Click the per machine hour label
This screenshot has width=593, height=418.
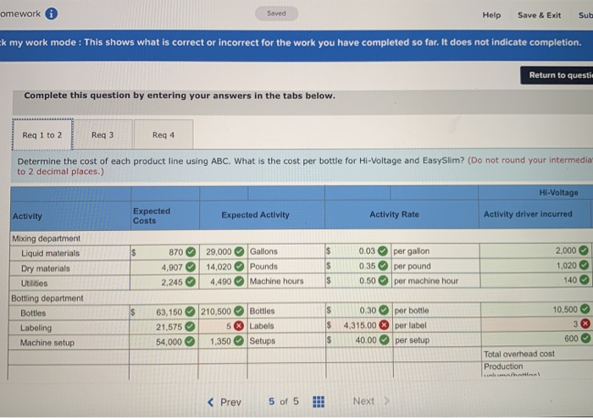coord(426,281)
